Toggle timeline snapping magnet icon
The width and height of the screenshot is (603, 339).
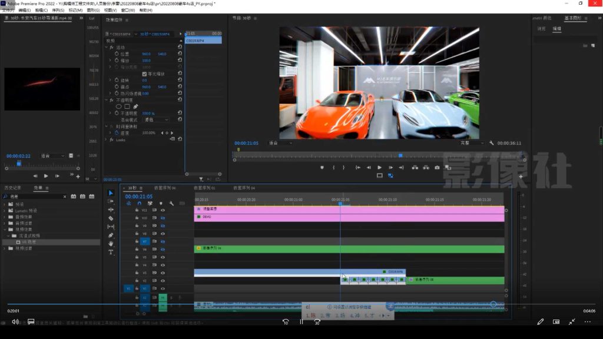click(139, 203)
